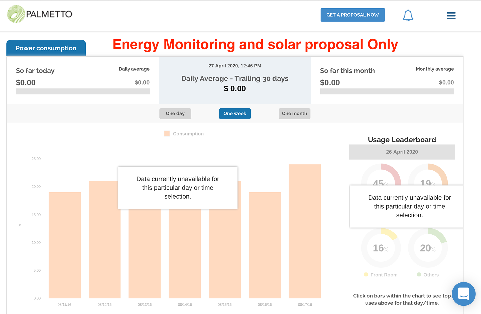This screenshot has width=481, height=314.
Task: Click the 08/11/16 consumption bar
Action: point(65,245)
